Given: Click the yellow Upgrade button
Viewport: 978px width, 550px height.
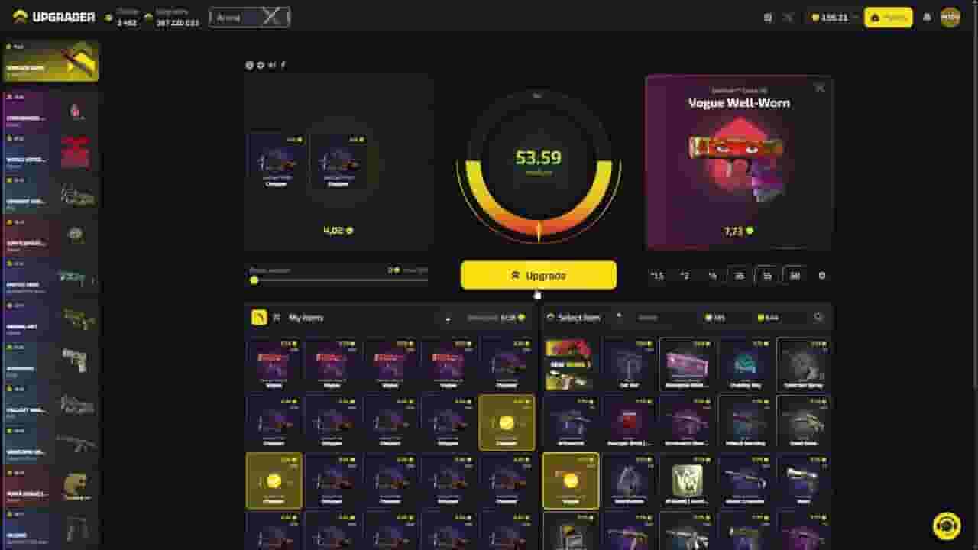Looking at the screenshot, I should pyautogui.click(x=539, y=275).
